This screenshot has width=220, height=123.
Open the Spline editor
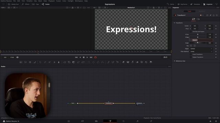(x=170, y=4)
